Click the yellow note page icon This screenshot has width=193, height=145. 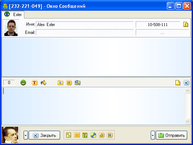[178, 83]
